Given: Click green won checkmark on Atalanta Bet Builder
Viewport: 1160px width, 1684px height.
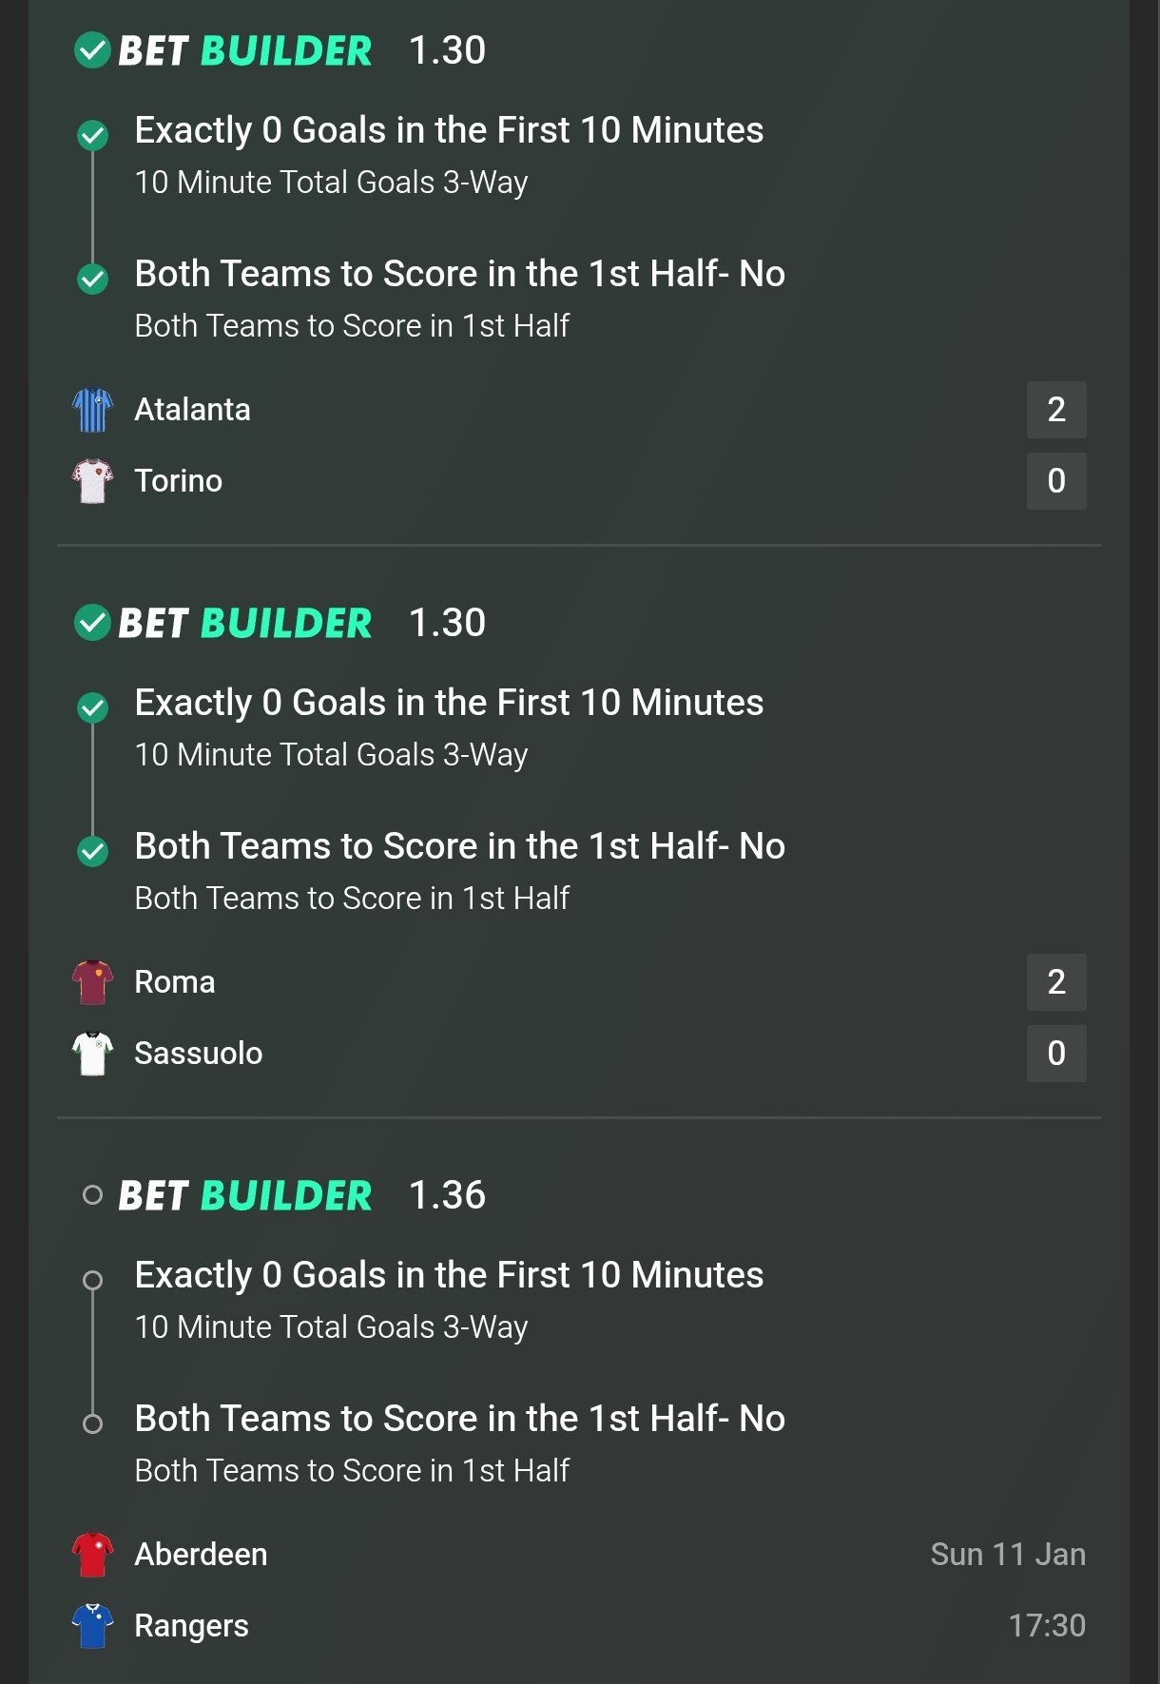Looking at the screenshot, I should point(92,50).
